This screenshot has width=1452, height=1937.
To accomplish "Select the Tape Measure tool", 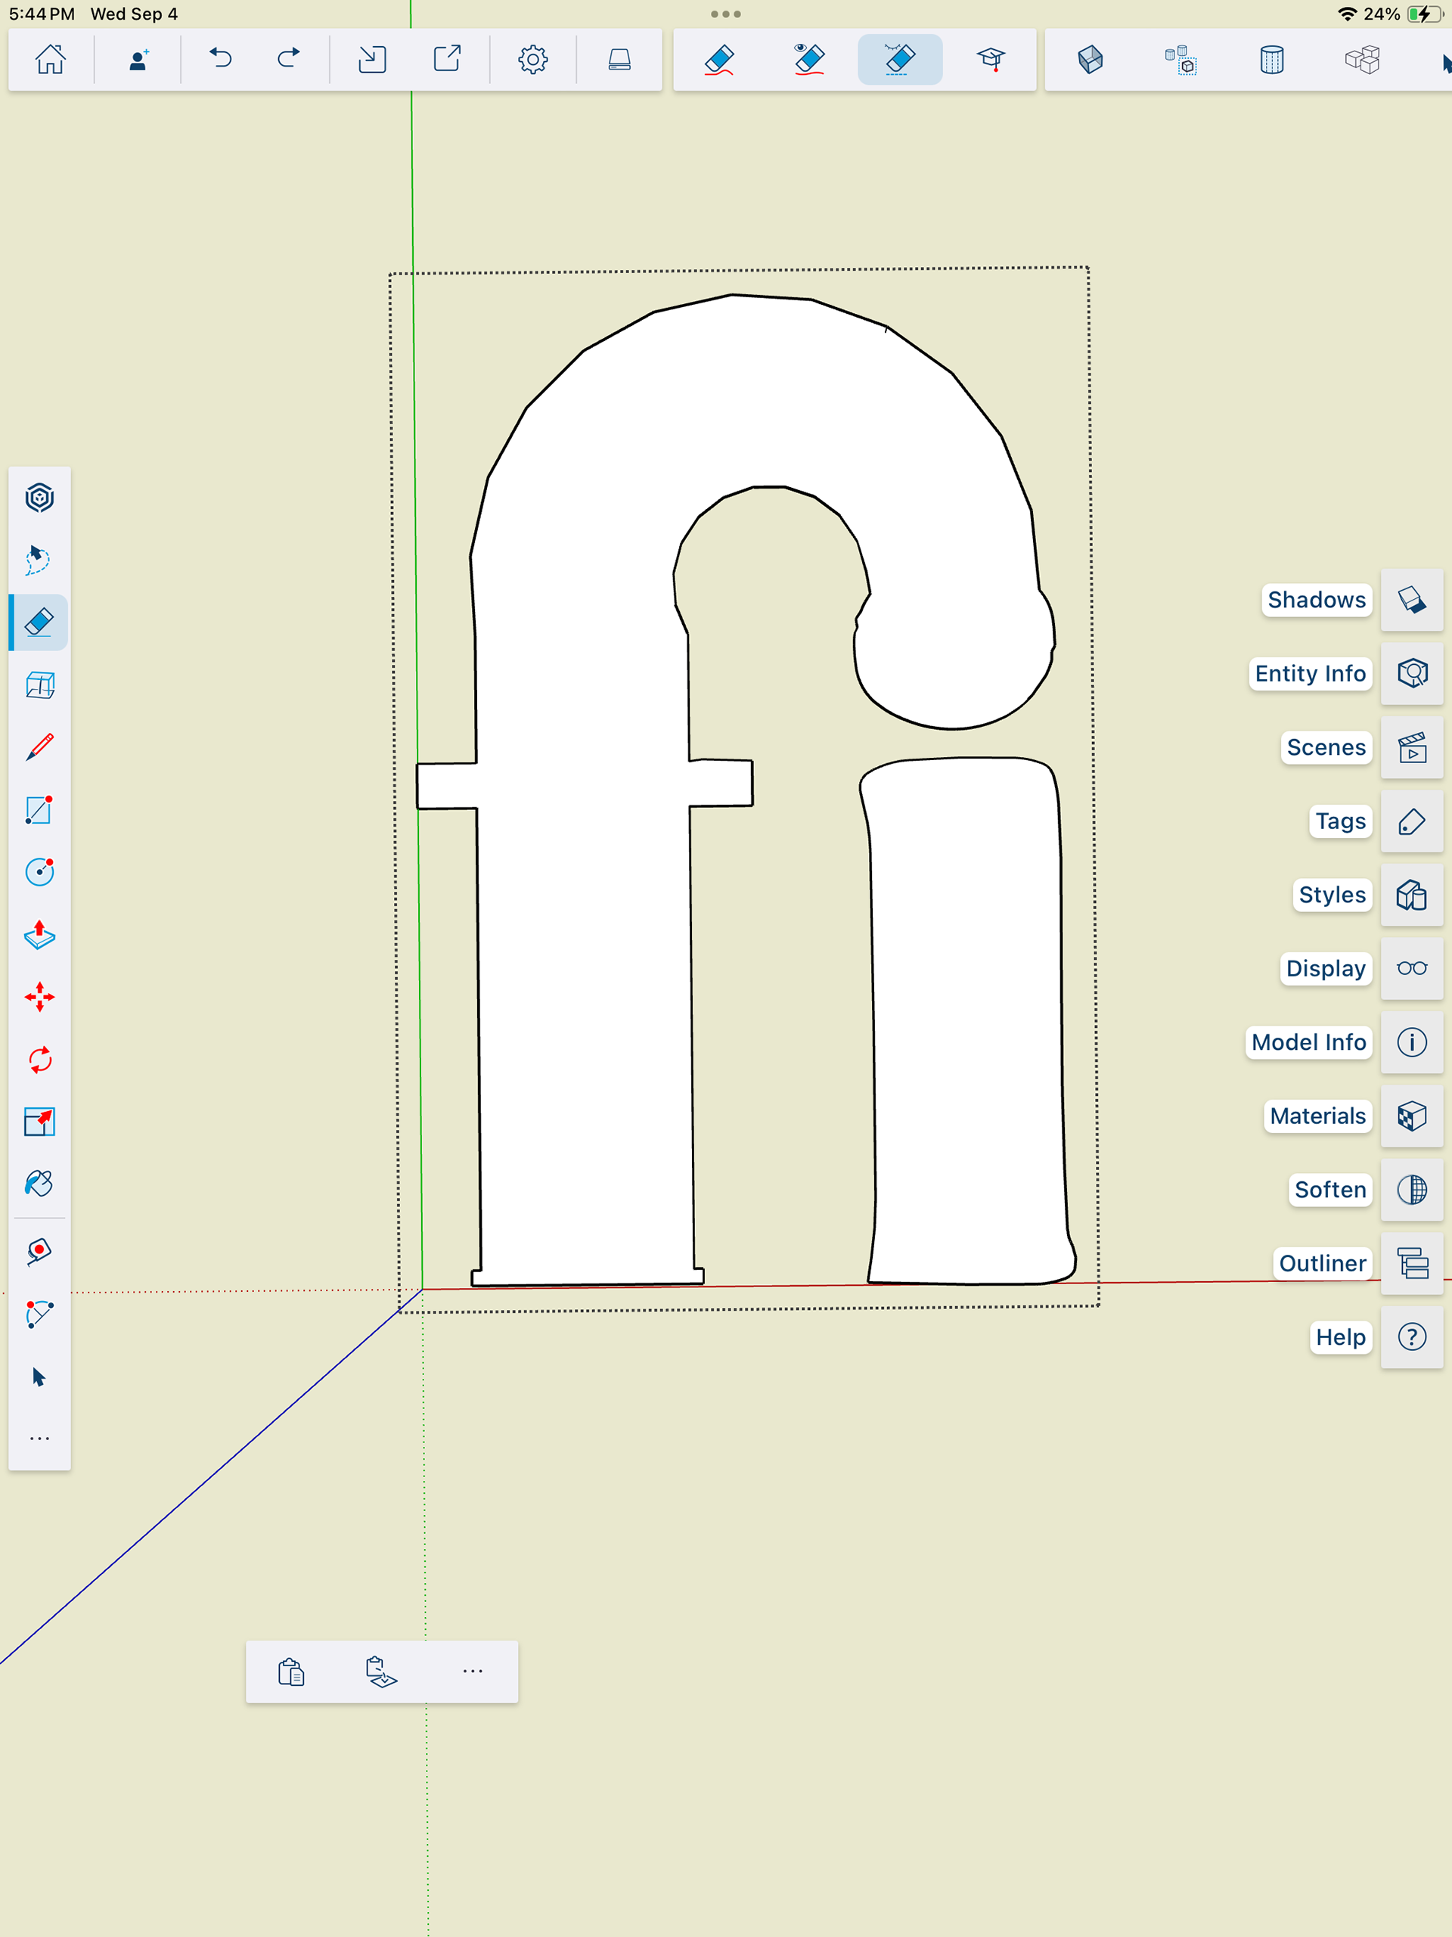I will 39,1251.
